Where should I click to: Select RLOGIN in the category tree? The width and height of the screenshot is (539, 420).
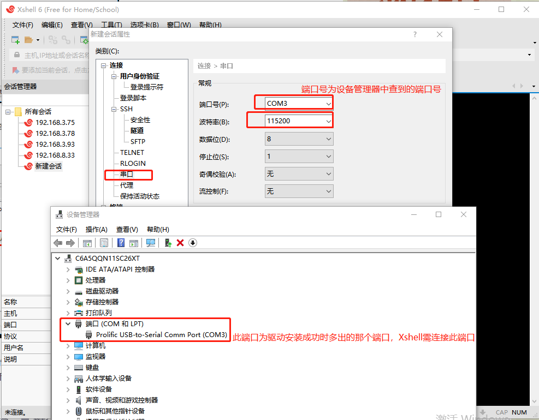[133, 164]
